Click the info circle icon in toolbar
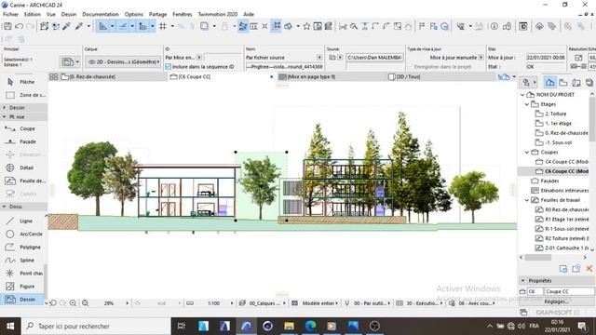 [494, 26]
